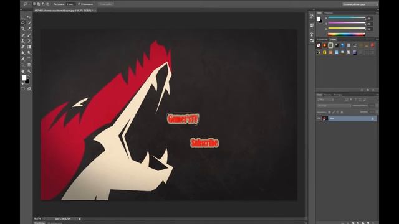The image size is (399, 224).
Task: Choose Intersect with Selection mode
Action: point(47,4)
